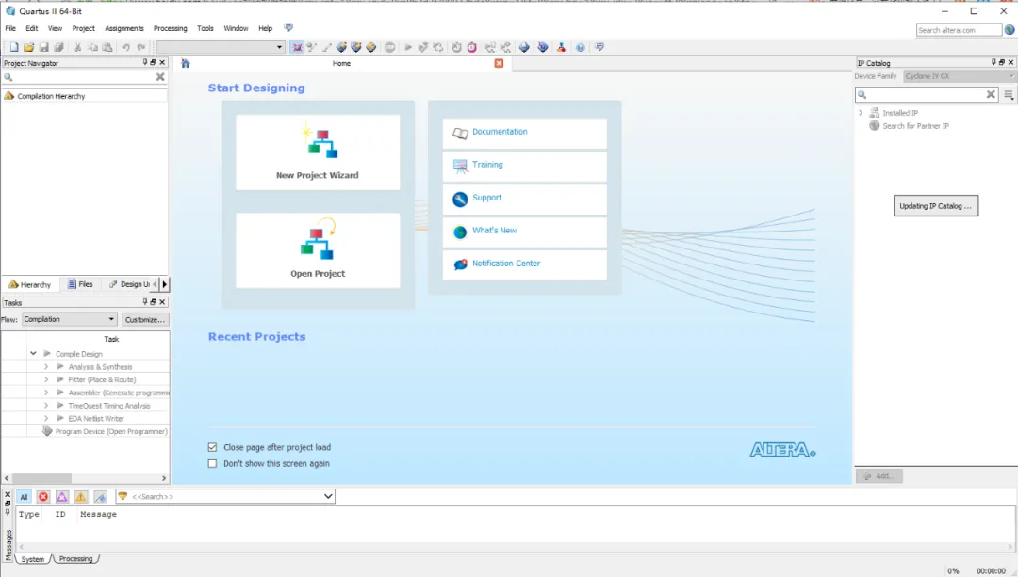The width and height of the screenshot is (1018, 577).
Task: Toggle the warning messages filter
Action: point(80,497)
